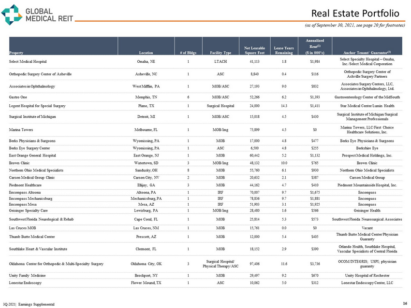Select the Net Leasable Square Feet header
This screenshot has width=411, height=308.
(254, 50)
